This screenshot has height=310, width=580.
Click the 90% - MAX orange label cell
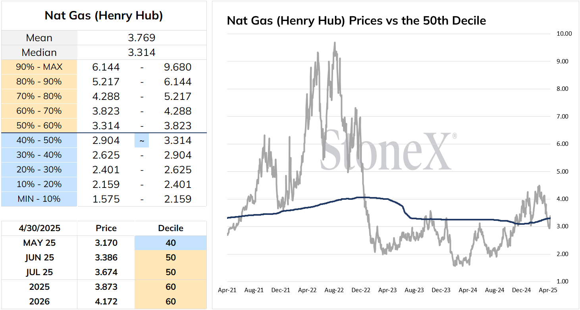39,67
